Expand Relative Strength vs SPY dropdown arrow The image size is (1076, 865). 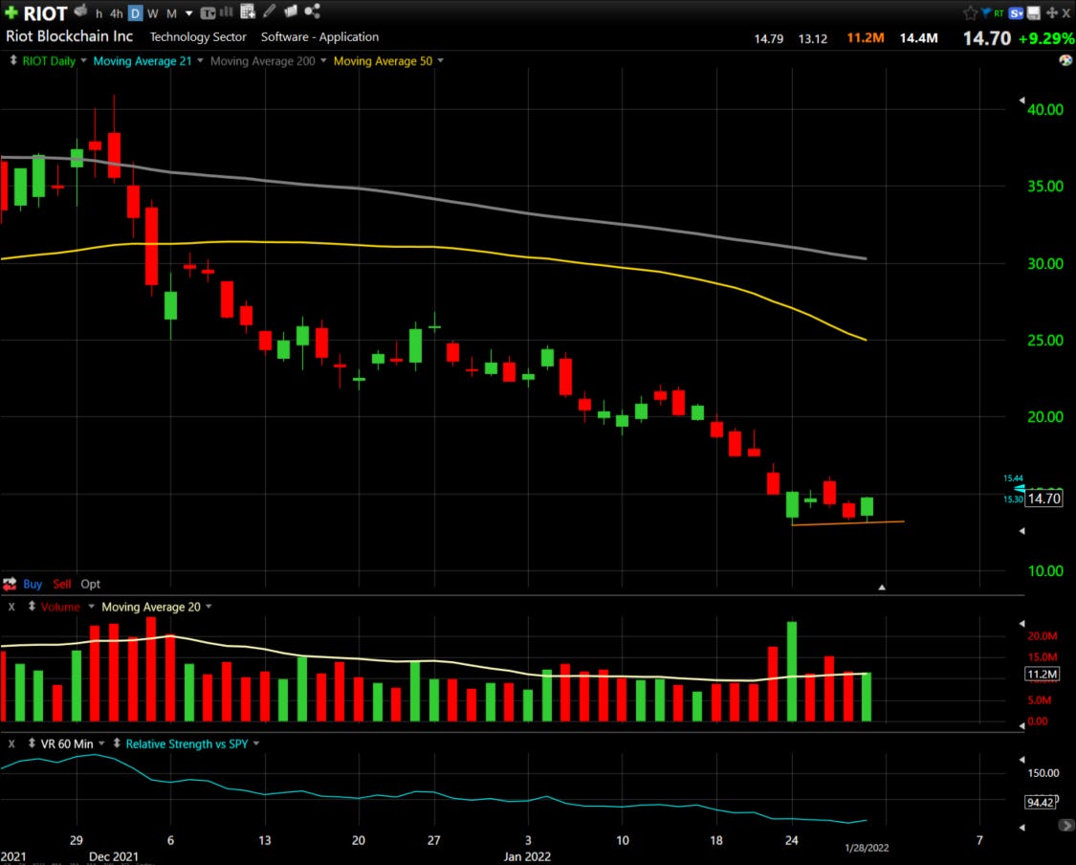pyautogui.click(x=256, y=743)
